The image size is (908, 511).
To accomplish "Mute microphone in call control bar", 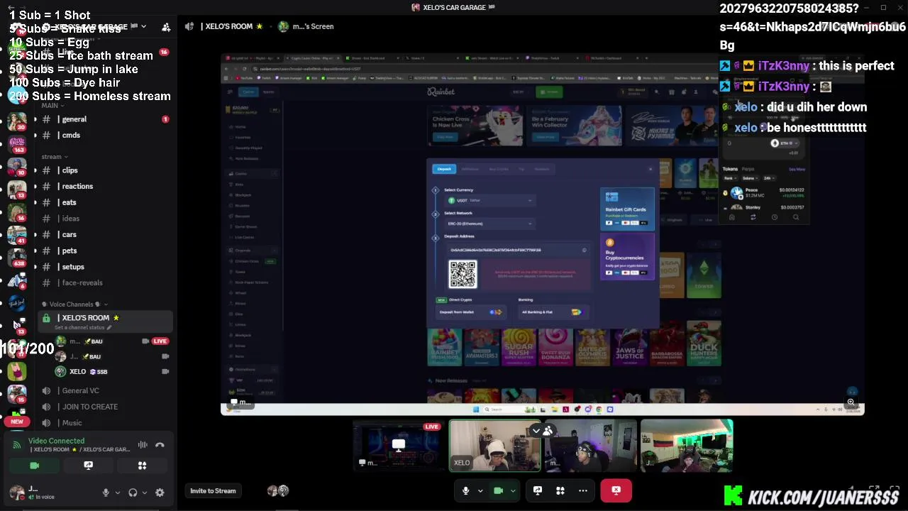I will [465, 490].
